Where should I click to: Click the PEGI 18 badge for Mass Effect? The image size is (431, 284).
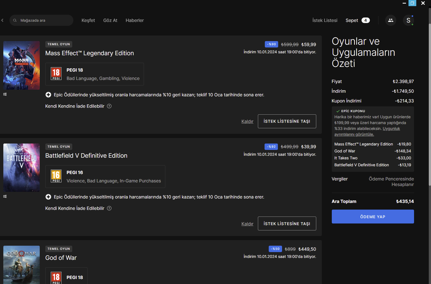pos(56,74)
